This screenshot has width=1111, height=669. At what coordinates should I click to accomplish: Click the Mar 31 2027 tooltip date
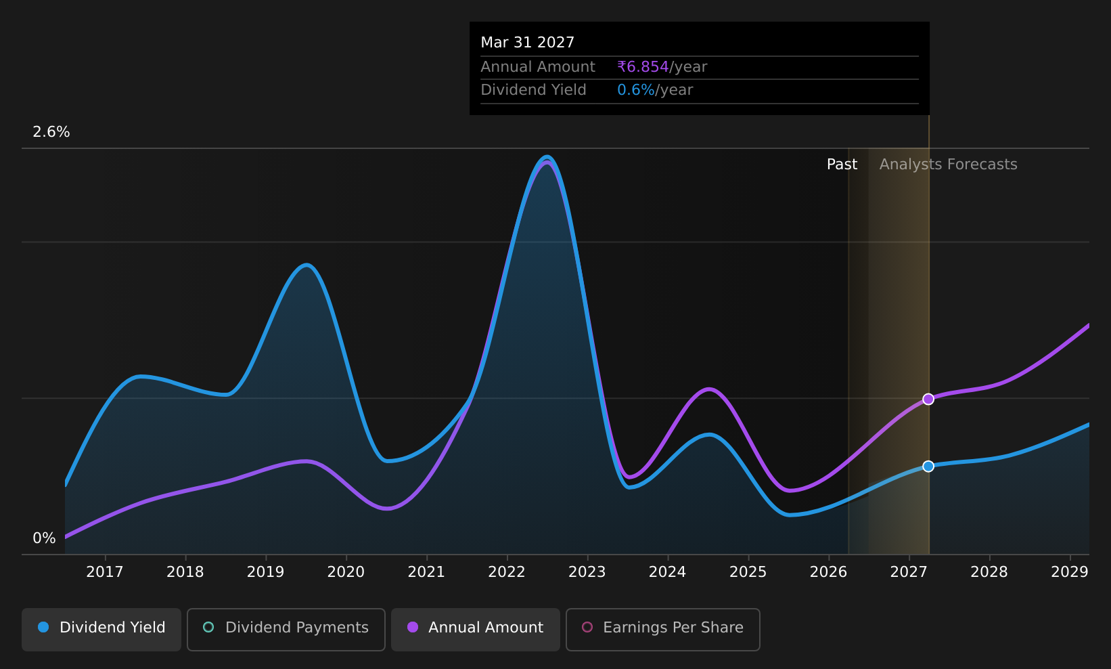pos(527,43)
